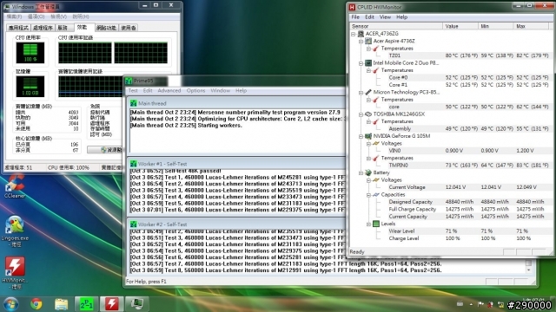Select Acer Aspire 4736Z mainboard icon
Screen dimensions: 556x312
(368, 41)
